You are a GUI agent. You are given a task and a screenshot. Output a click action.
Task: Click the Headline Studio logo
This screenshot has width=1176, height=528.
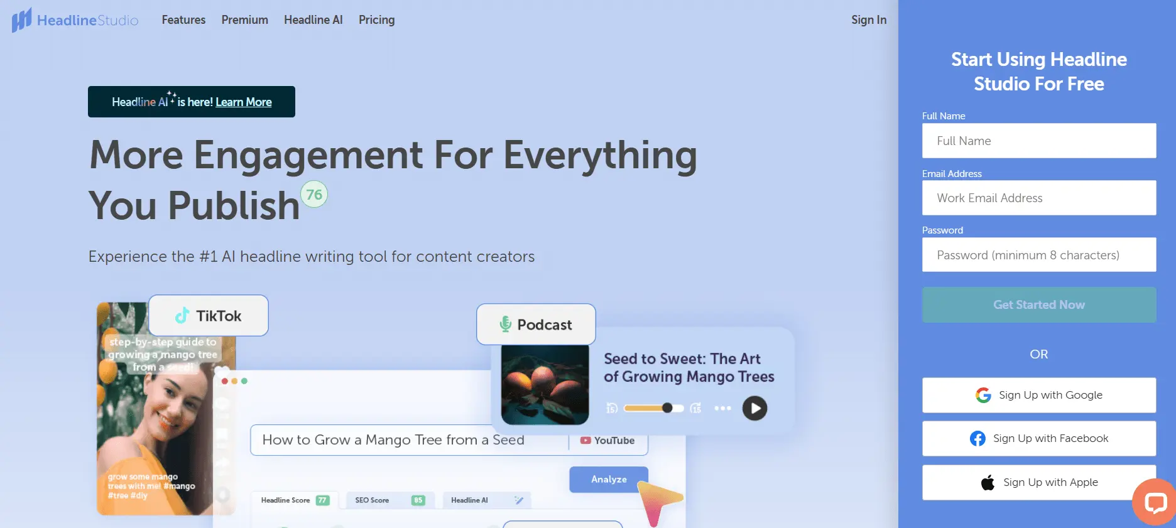pyautogui.click(x=75, y=20)
